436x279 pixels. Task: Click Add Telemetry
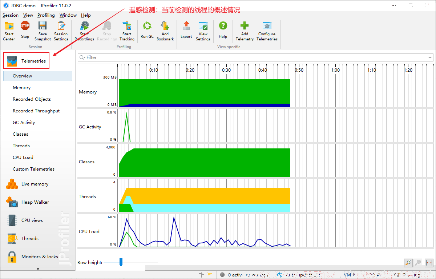pos(245,31)
